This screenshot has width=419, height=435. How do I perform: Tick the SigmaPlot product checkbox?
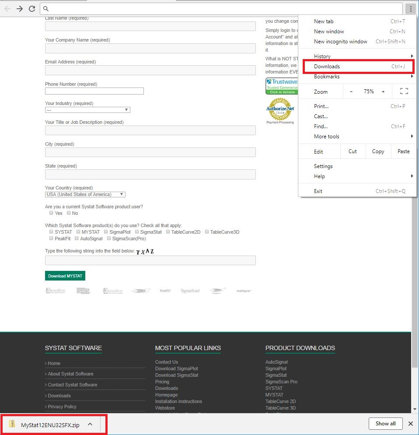pos(106,232)
